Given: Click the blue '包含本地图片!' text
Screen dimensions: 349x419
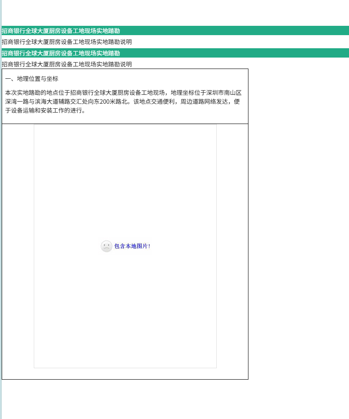Looking at the screenshot, I should pyautogui.click(x=132, y=246).
